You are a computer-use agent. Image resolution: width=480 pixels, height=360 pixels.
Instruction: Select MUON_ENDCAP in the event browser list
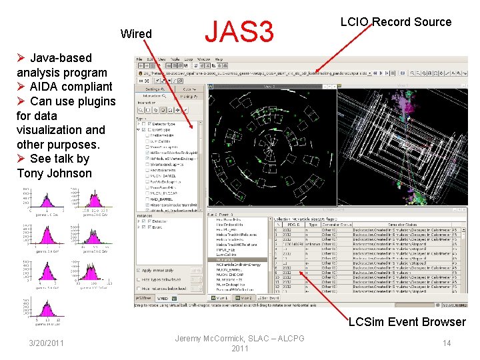pos(230,275)
